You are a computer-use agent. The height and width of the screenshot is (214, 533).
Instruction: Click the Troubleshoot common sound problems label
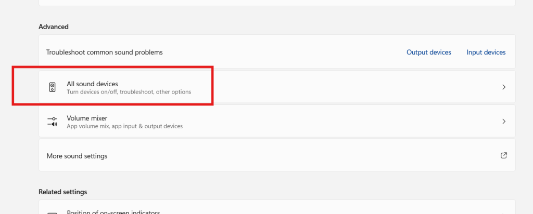click(x=104, y=52)
